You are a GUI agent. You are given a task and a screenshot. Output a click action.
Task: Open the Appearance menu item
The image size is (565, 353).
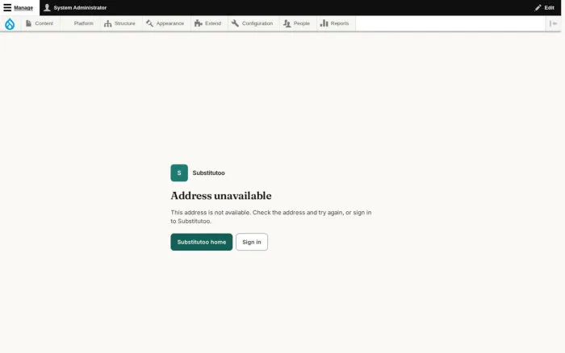click(165, 23)
